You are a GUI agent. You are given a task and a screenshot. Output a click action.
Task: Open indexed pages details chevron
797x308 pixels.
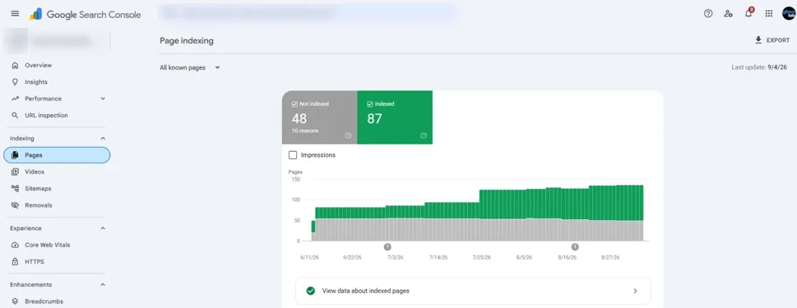635,291
